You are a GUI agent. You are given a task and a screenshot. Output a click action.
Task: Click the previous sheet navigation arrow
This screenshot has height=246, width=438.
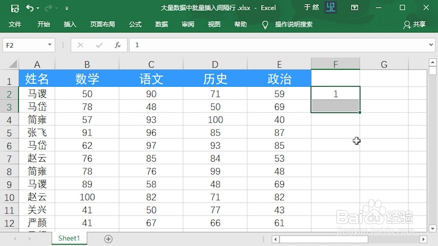pos(15,239)
